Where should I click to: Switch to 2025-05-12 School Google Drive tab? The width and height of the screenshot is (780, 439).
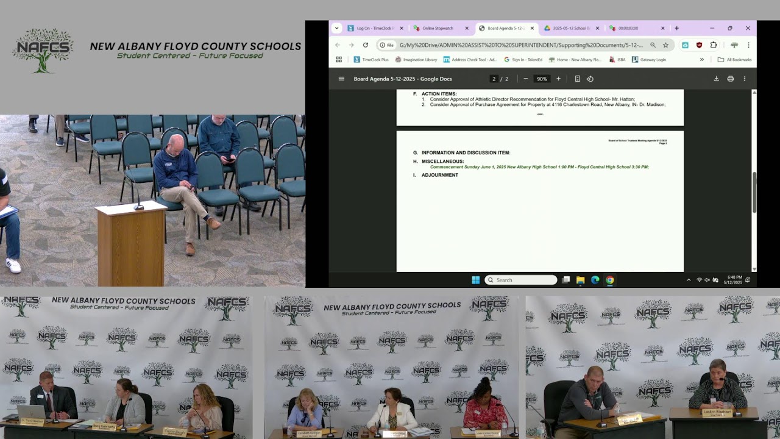coord(572,28)
